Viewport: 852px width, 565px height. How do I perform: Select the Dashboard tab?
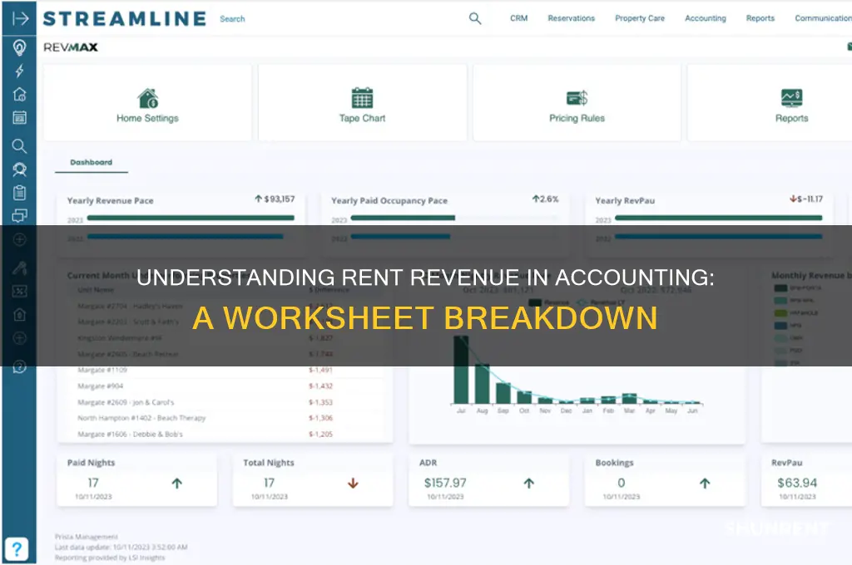click(92, 162)
